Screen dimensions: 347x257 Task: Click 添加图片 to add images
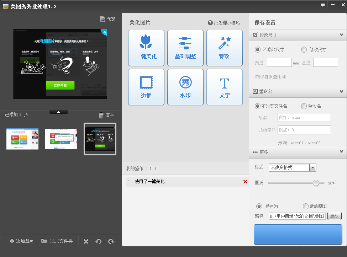(22, 241)
